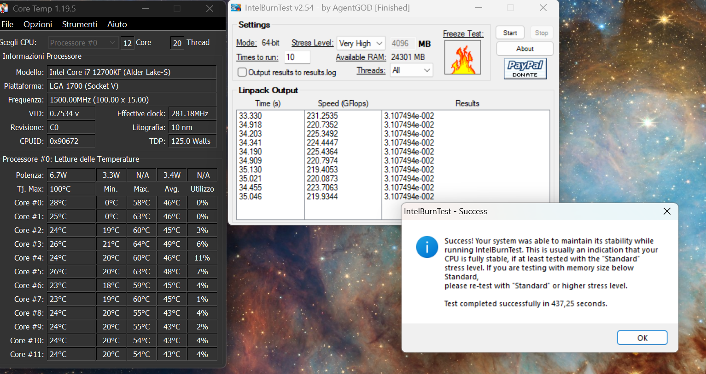Click the About button
Image resolution: width=706 pixels, height=374 pixels.
coord(525,49)
